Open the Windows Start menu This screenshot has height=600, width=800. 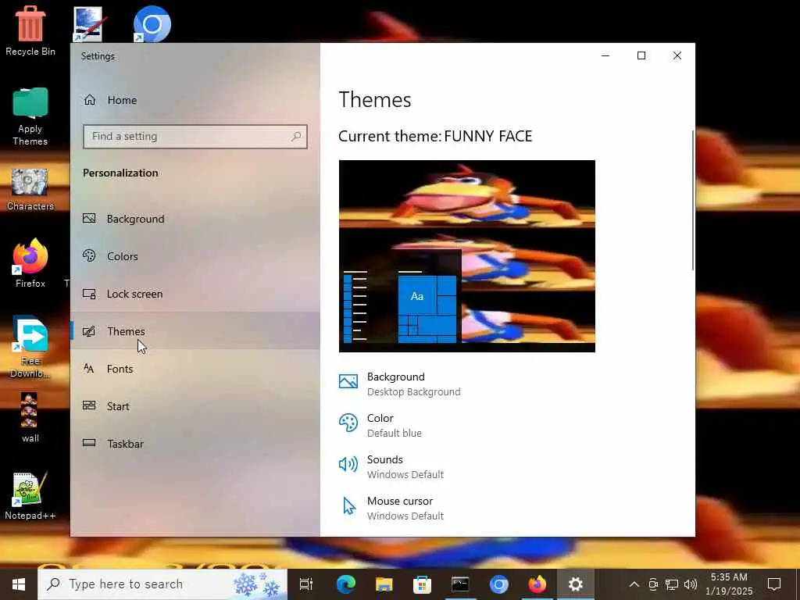(19, 584)
